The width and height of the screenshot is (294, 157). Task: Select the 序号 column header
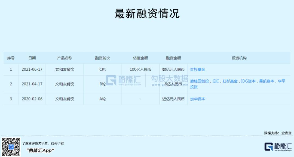11,58
